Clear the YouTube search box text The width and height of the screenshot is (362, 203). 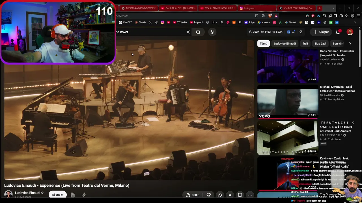pyautogui.click(x=188, y=32)
